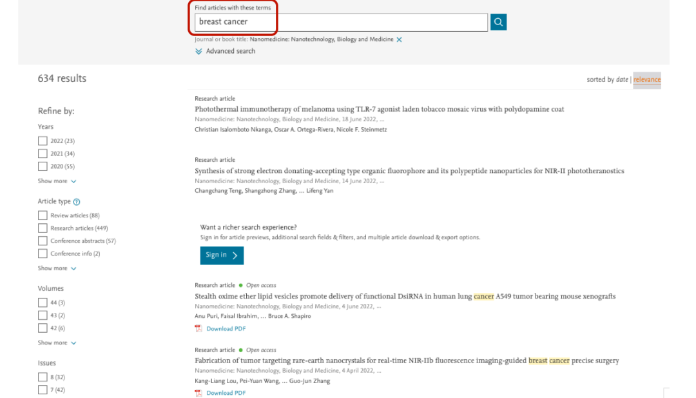This screenshot has width=696, height=398.
Task: Tick Conference info (2) checkbox
Action: [x=43, y=254]
